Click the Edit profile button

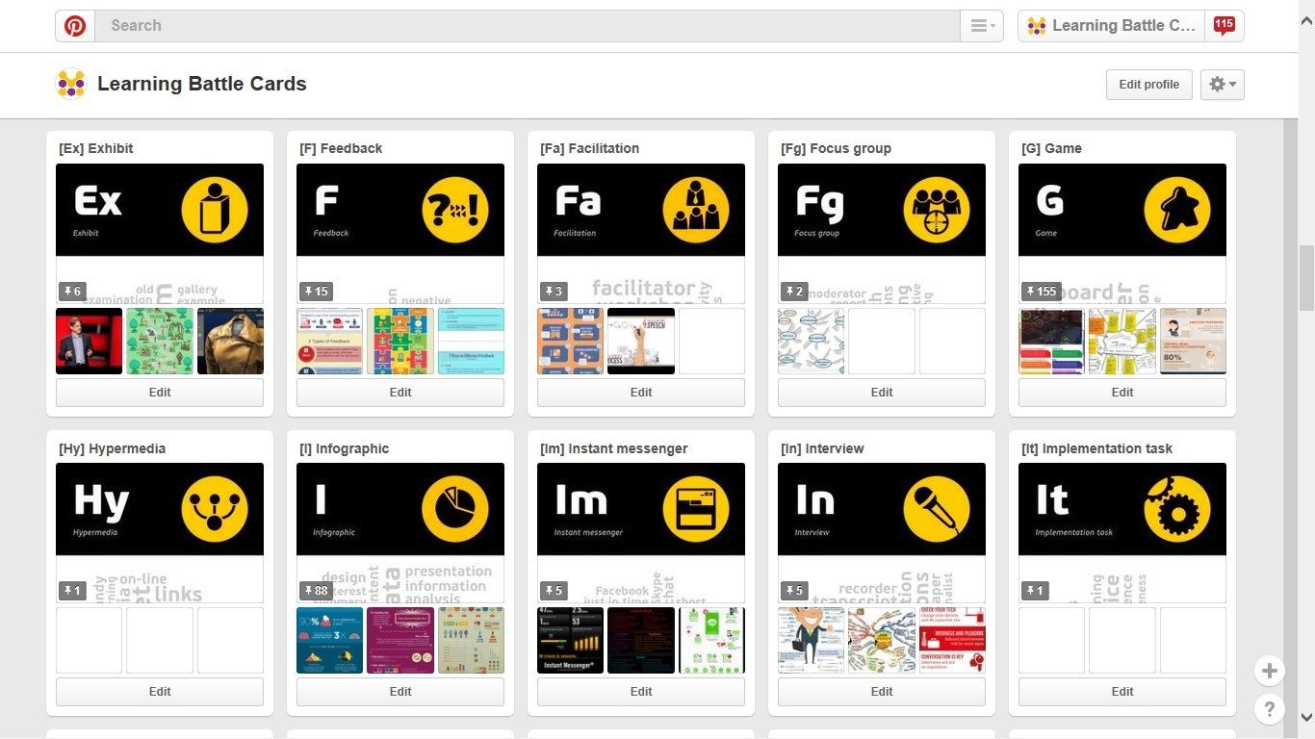pyautogui.click(x=1148, y=85)
